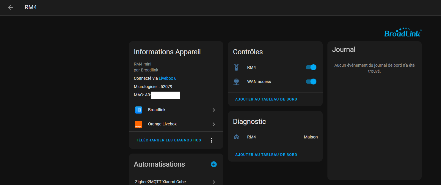
Task: Disable the WAN access switch
Action: click(x=311, y=82)
